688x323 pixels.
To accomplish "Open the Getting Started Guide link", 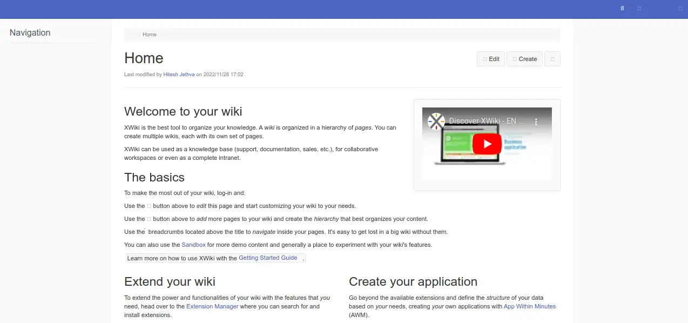I will [x=268, y=258].
